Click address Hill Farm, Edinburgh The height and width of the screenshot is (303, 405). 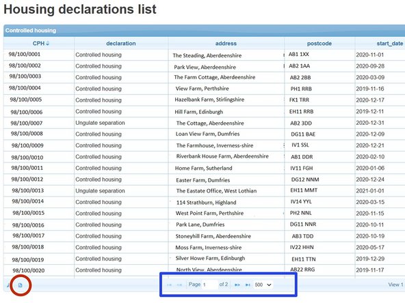198,112
